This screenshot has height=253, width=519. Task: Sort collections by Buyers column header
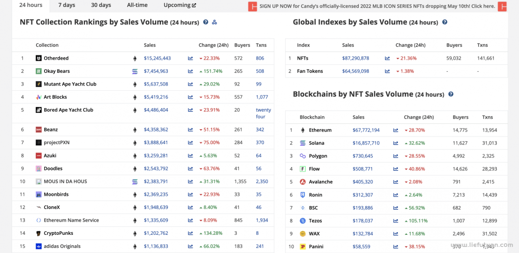[242, 45]
